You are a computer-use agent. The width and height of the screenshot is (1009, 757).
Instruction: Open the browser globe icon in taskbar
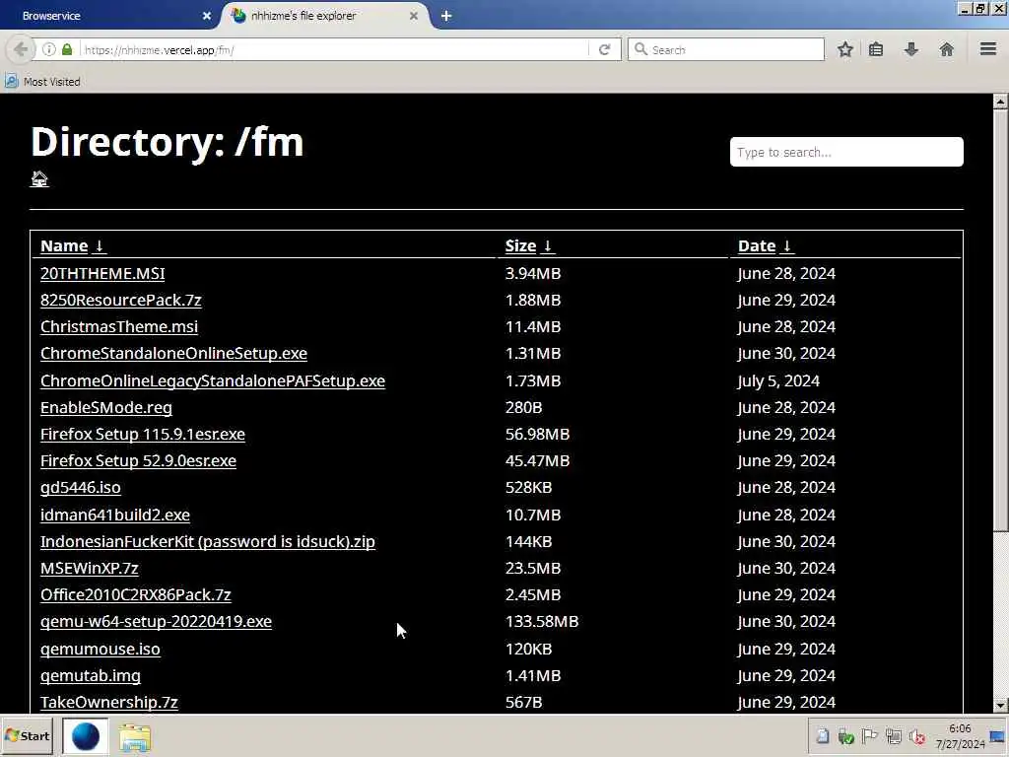pos(85,736)
